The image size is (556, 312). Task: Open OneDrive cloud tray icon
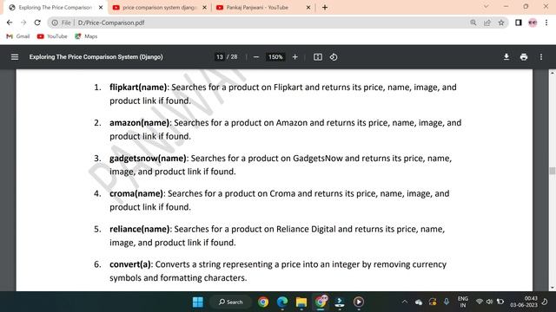419,302
